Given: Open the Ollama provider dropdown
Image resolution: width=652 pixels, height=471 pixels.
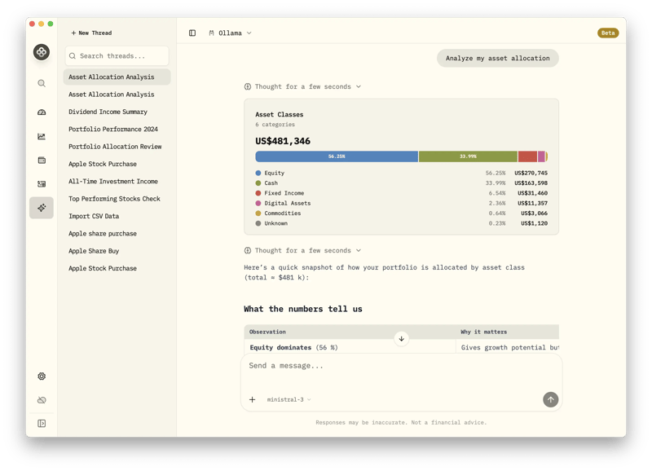Looking at the screenshot, I should pos(231,33).
